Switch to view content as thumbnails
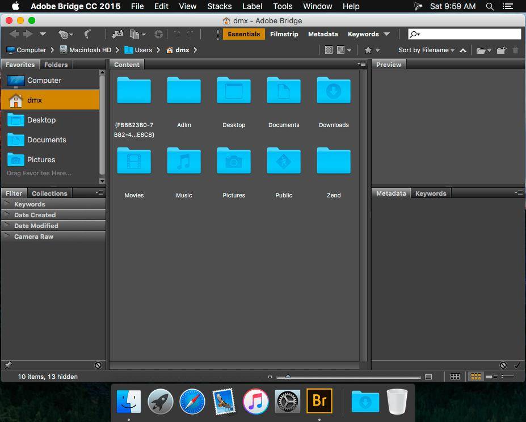 [475, 377]
